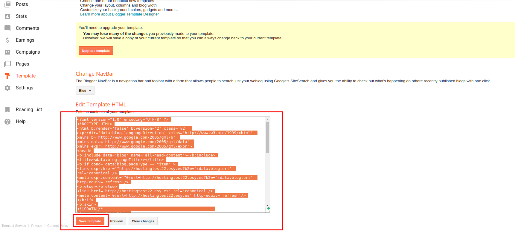The image size is (515, 231).
Task: Click the Campaigns AD icon
Action: pyautogui.click(x=7, y=52)
